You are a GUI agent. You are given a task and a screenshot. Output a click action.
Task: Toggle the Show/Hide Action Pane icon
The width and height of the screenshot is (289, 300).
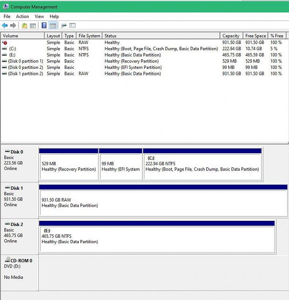53,26
